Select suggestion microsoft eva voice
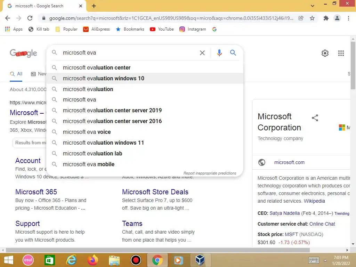 tap(145, 132)
